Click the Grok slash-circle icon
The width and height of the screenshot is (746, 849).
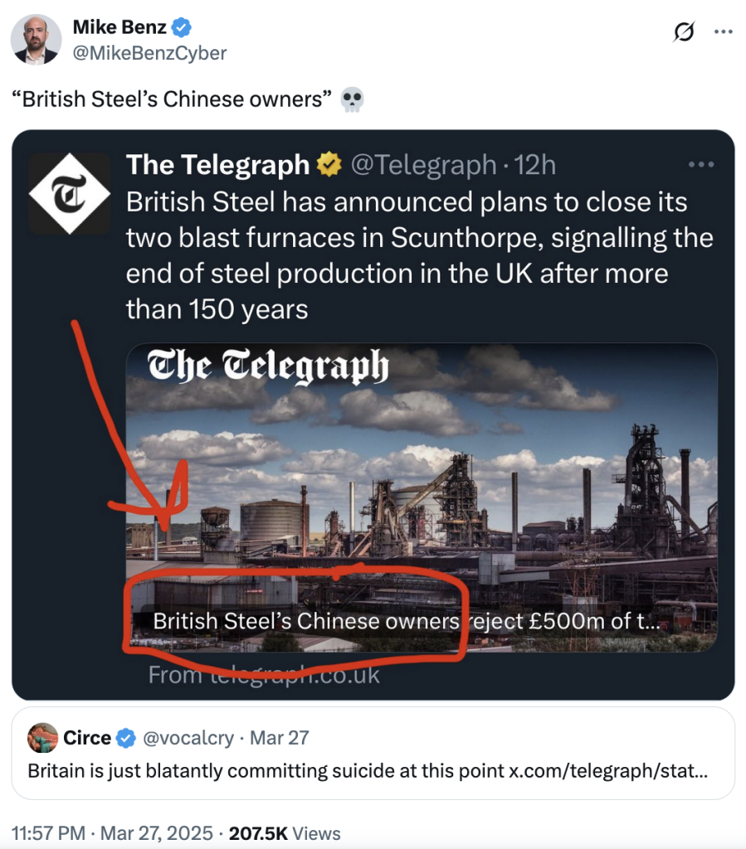pos(683,32)
